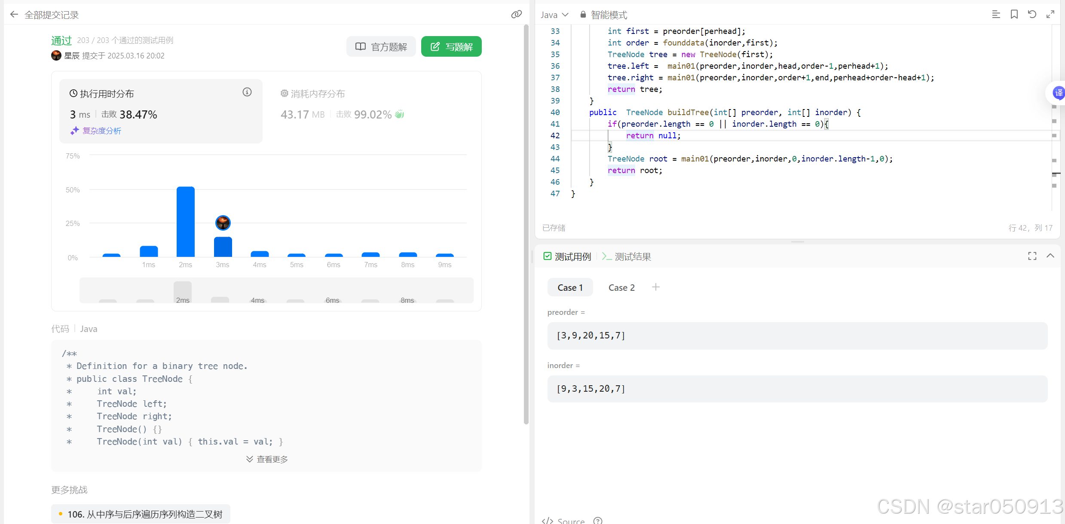The height and width of the screenshot is (524, 1065).
Task: Add a new test case with the plus icon
Action: (655, 287)
